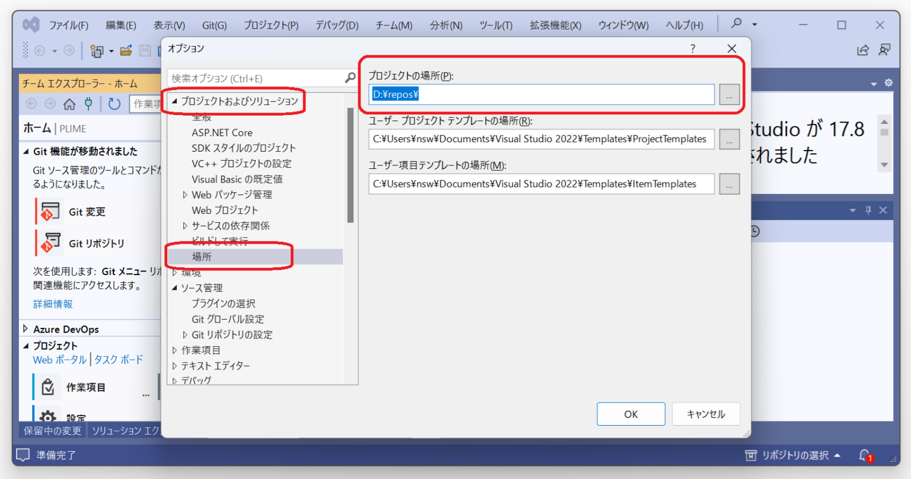Click the share icon in the title bar

[863, 50]
